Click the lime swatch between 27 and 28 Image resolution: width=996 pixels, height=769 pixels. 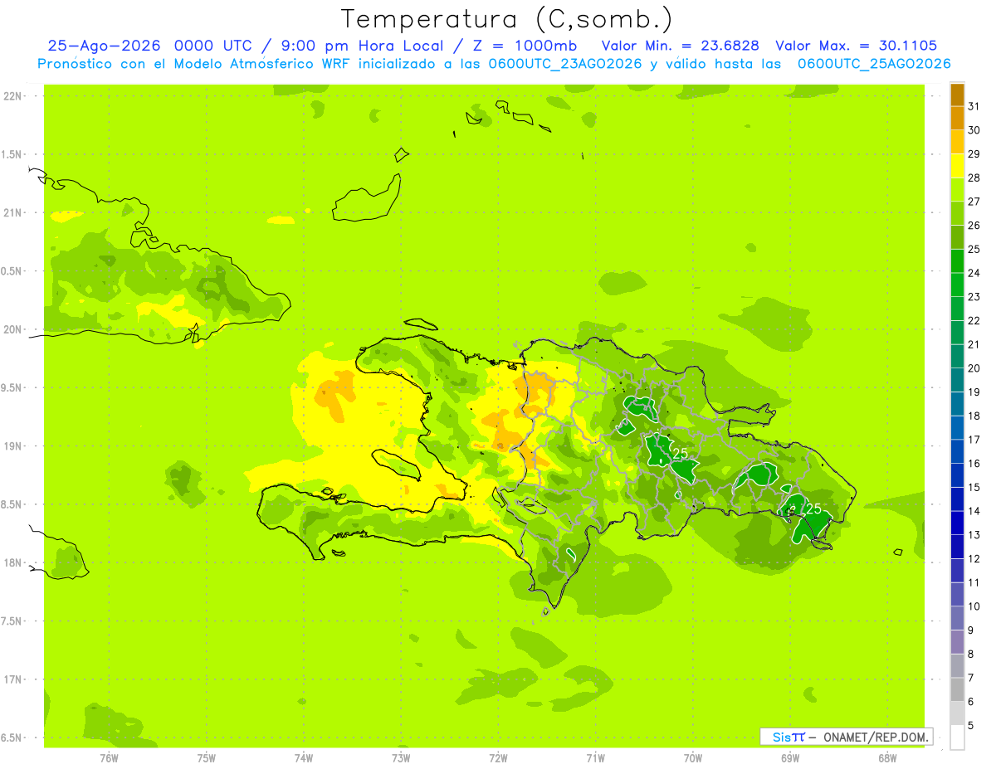[957, 190]
